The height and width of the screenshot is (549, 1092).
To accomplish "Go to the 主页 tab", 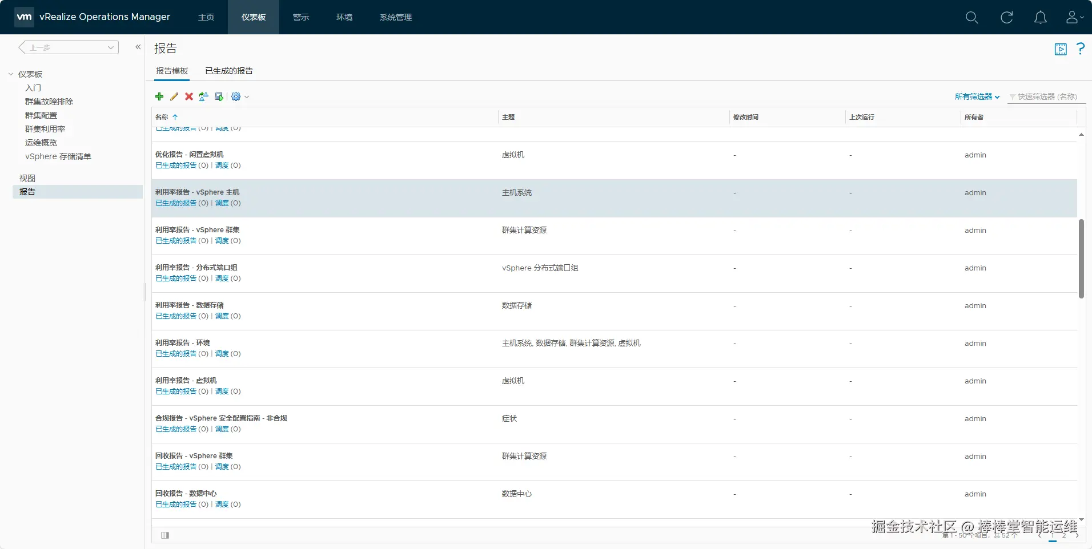I will click(x=206, y=17).
